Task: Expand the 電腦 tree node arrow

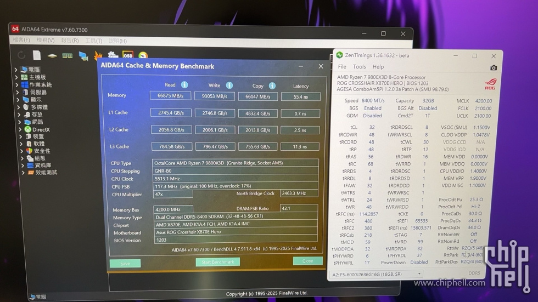Action: coord(16,70)
